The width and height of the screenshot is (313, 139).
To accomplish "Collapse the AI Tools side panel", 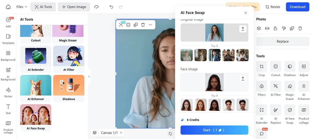I will [x=89, y=76].
